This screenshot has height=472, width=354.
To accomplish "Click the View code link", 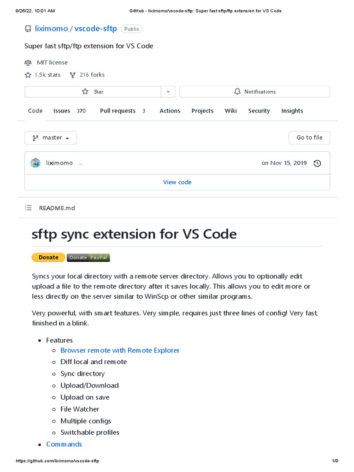I will pos(177,182).
